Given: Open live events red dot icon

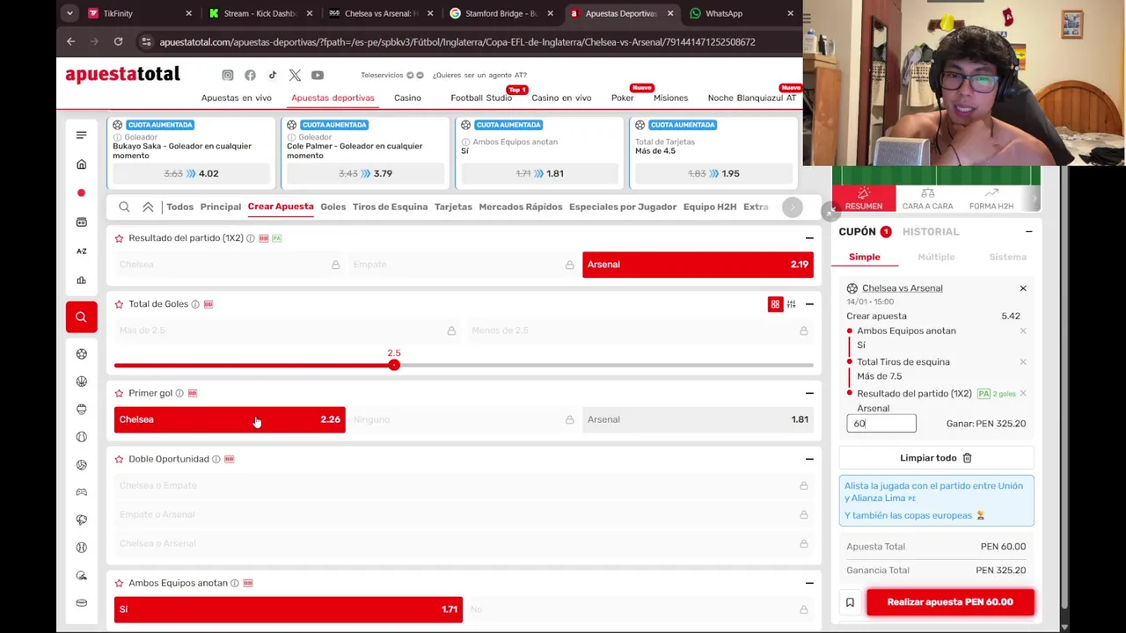Looking at the screenshot, I should tap(81, 193).
